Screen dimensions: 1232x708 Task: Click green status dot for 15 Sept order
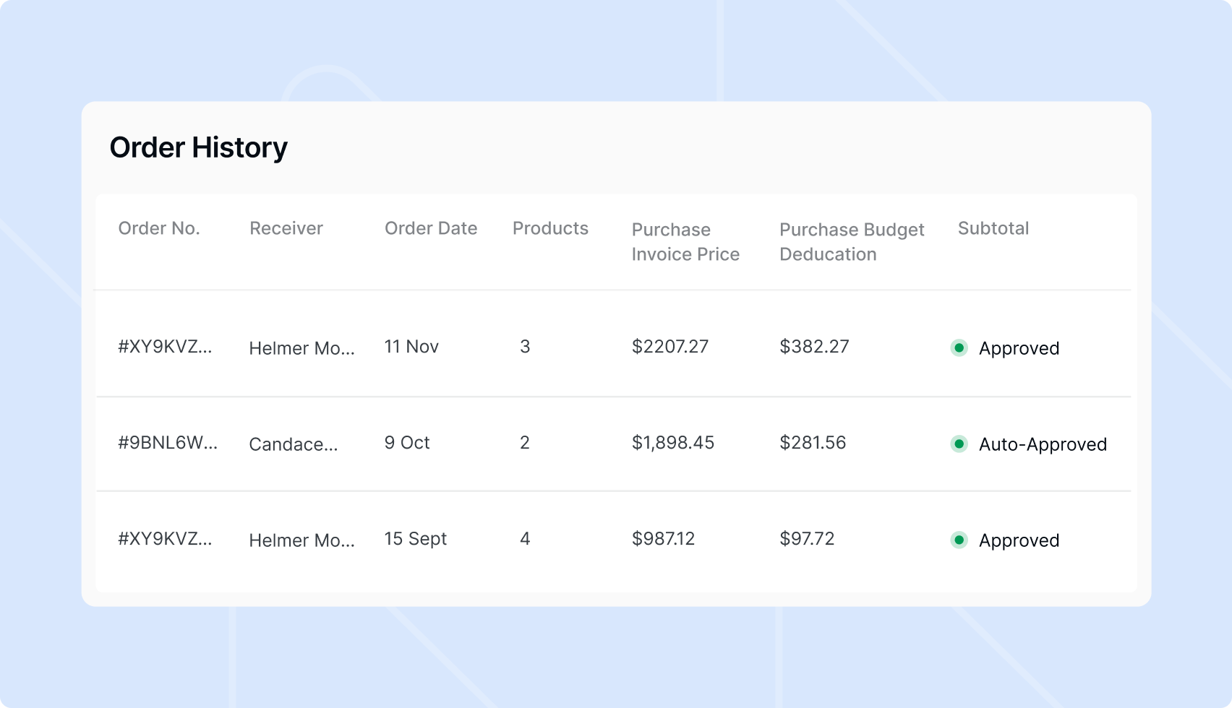coord(959,540)
